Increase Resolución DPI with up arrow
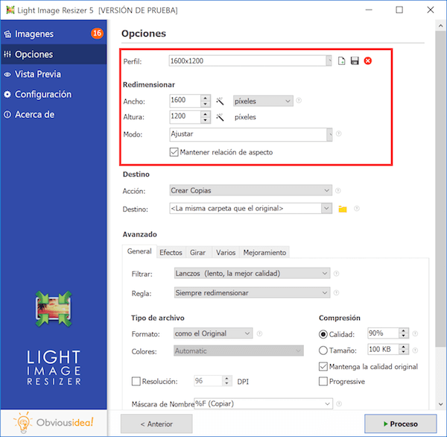The image size is (447, 437). point(226,379)
